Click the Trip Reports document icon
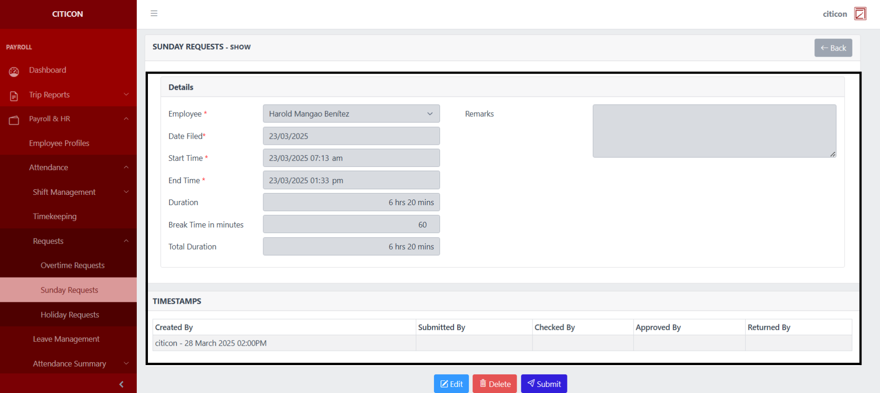880x393 pixels. click(14, 96)
